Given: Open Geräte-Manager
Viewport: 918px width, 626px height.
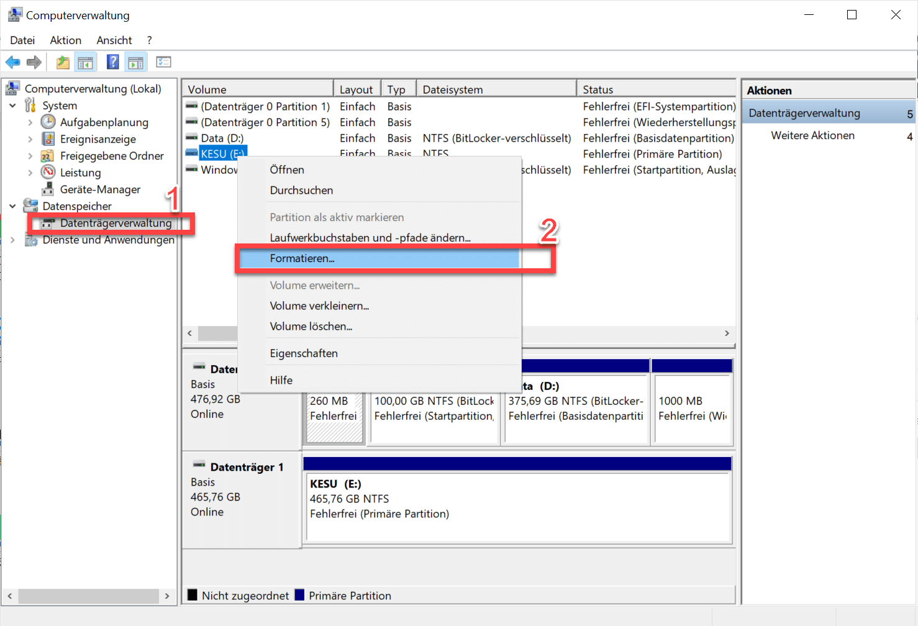Looking at the screenshot, I should point(100,189).
